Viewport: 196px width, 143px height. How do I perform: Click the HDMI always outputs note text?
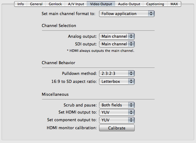(100, 50)
